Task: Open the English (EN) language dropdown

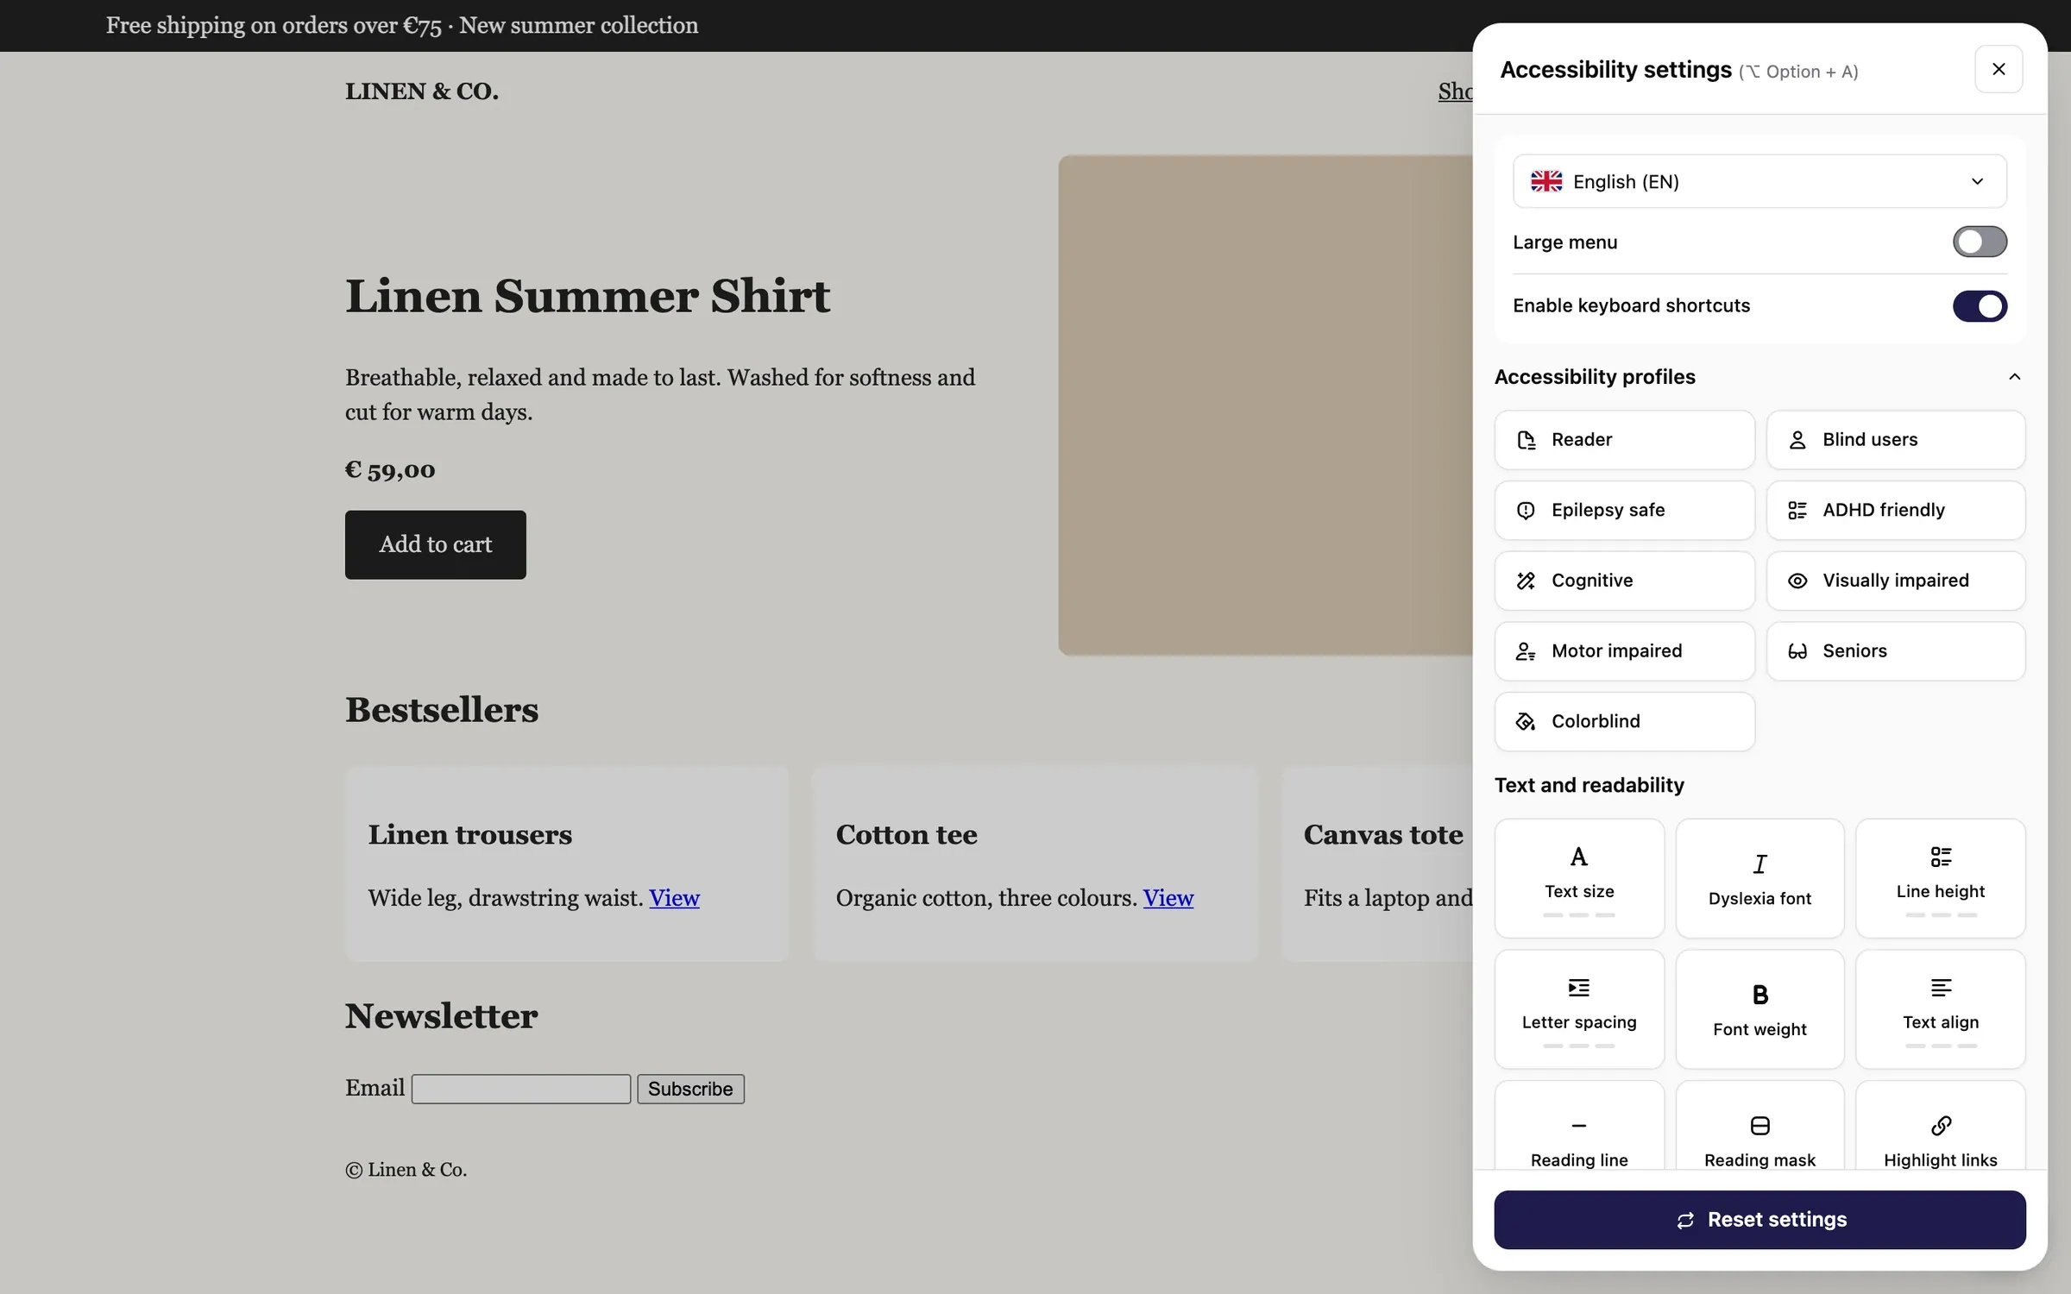Action: pyautogui.click(x=1759, y=181)
